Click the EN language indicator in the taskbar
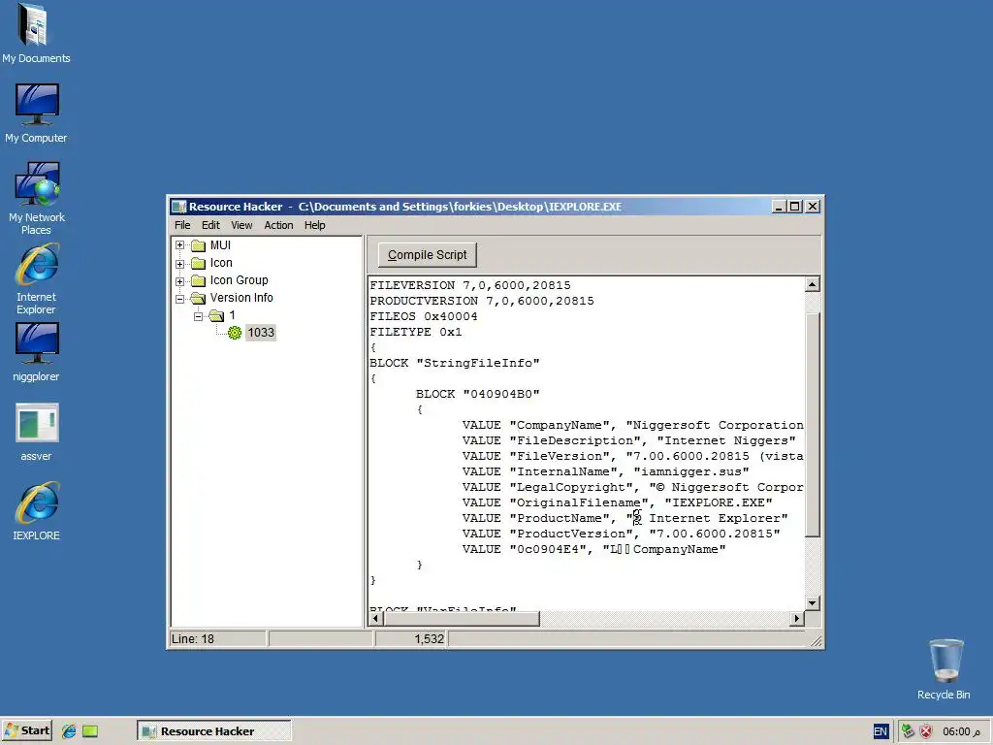The image size is (993, 745). pos(881,731)
